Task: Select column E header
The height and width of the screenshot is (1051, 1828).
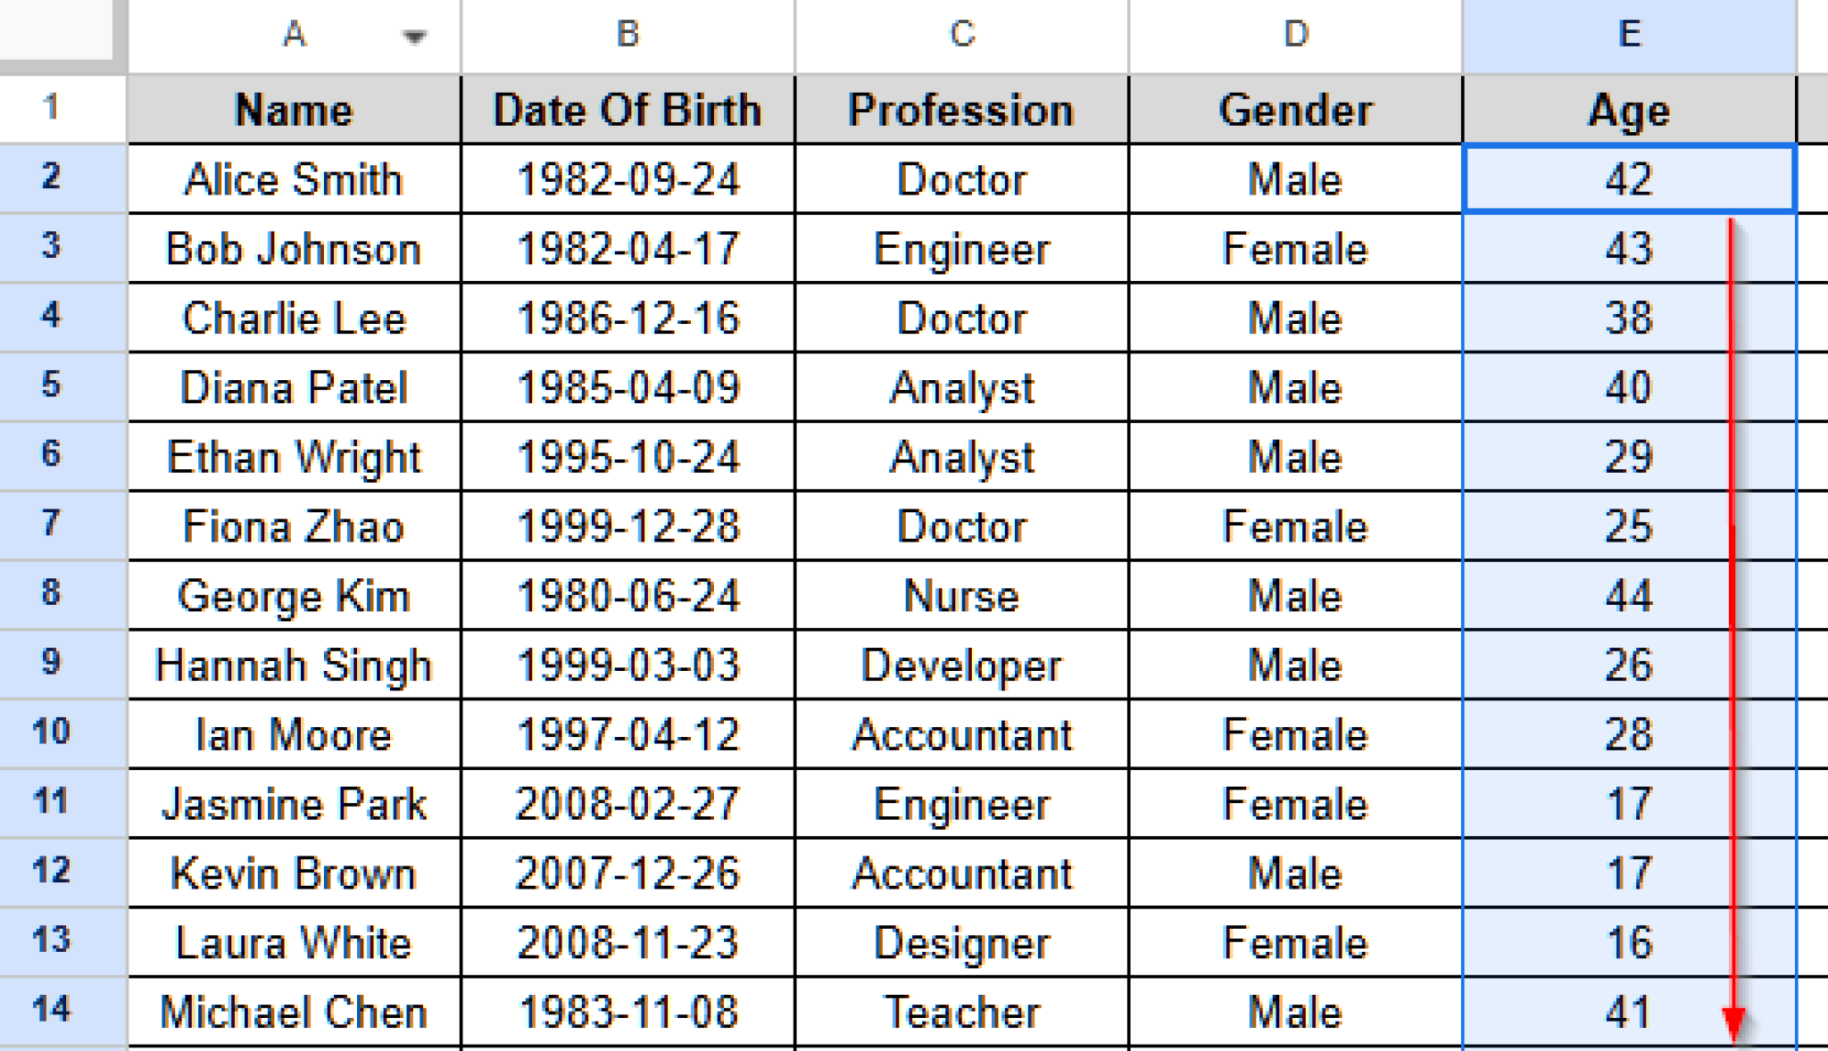Action: [x=1630, y=36]
